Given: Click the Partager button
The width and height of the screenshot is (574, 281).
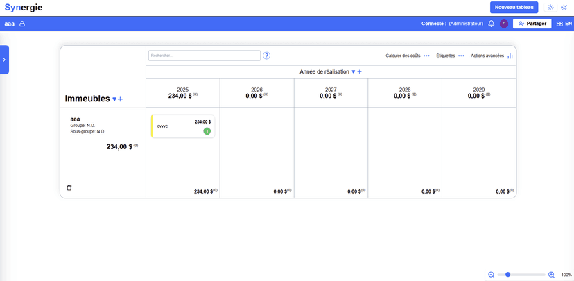Looking at the screenshot, I should pyautogui.click(x=532, y=24).
